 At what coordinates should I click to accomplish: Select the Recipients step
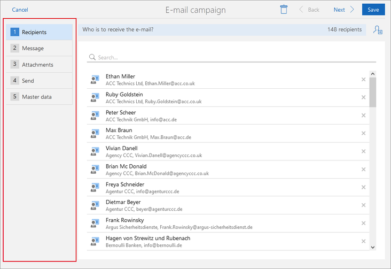tap(40, 32)
